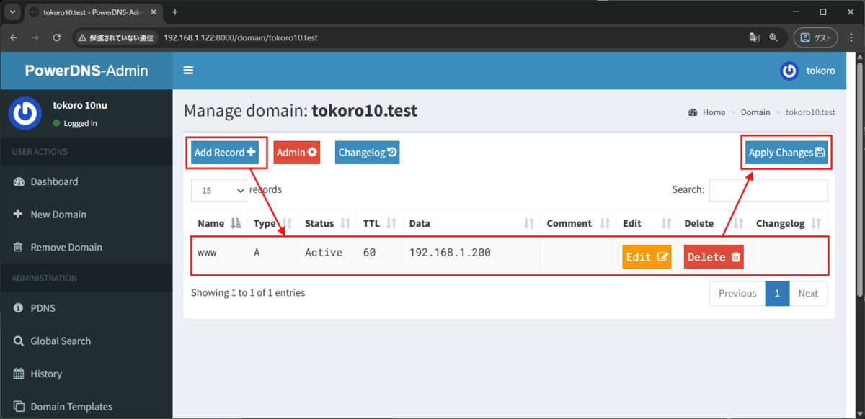Image resolution: width=865 pixels, height=419 pixels.
Task: Click the Home breadcrumb link
Action: click(x=707, y=112)
